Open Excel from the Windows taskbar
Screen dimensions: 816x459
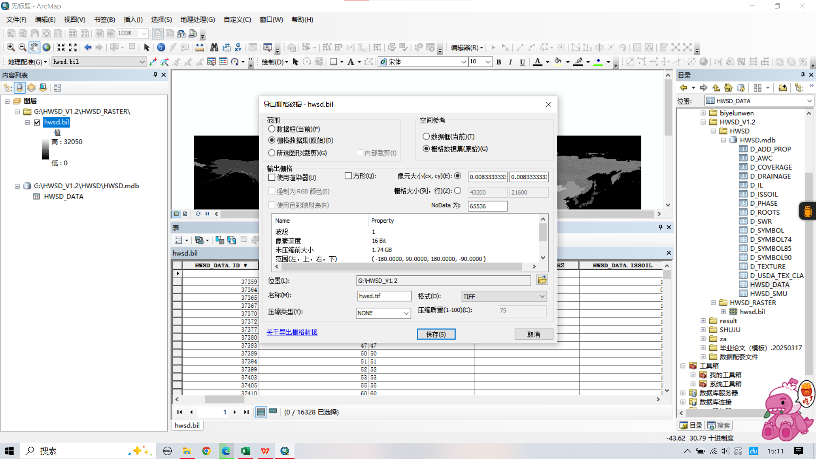click(x=246, y=451)
